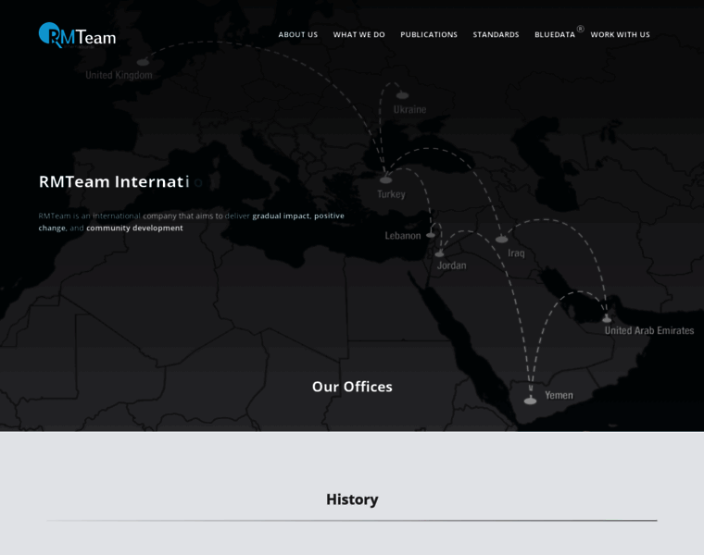The width and height of the screenshot is (704, 555).
Task: Click the Ukraine office marker
Action: click(x=402, y=95)
